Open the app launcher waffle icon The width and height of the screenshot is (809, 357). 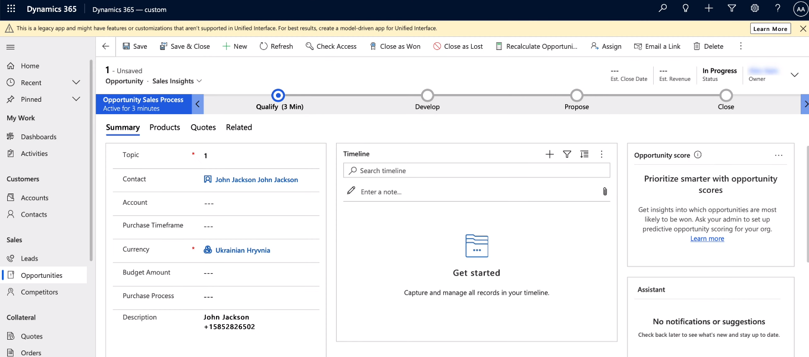11,9
